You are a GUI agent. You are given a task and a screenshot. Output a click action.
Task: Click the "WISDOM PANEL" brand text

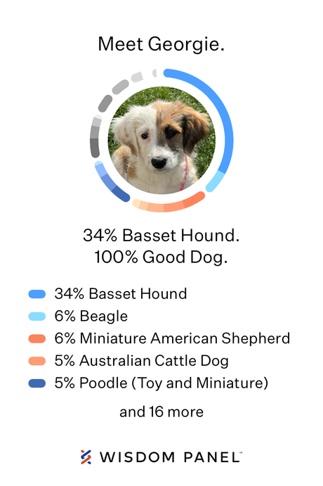tap(171, 457)
